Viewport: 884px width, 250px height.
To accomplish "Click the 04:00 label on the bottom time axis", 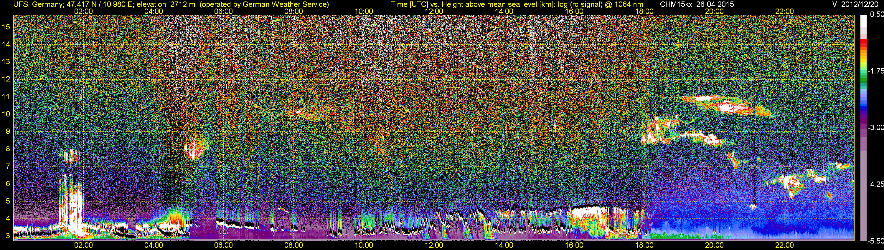I will click(154, 245).
